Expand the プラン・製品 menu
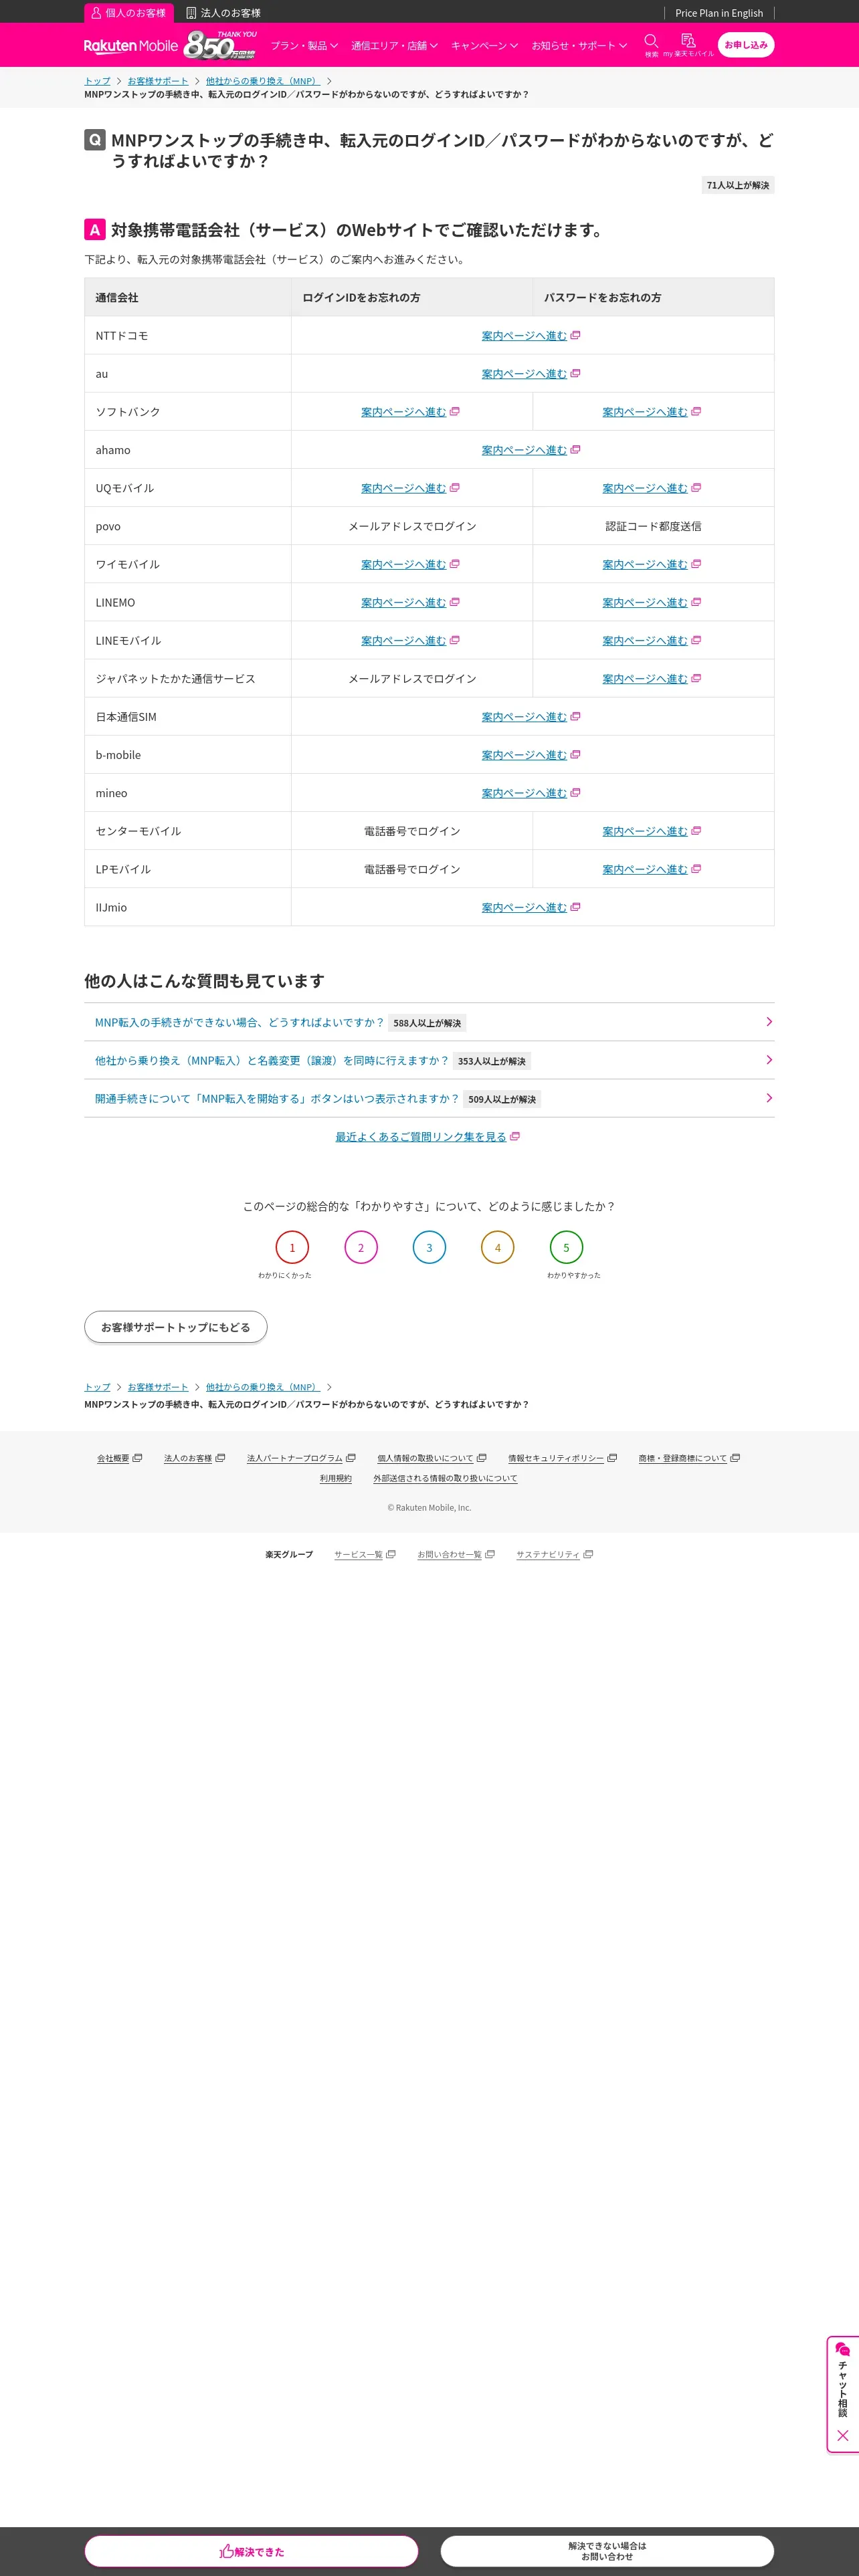The width and height of the screenshot is (859, 2576). pos(304,45)
